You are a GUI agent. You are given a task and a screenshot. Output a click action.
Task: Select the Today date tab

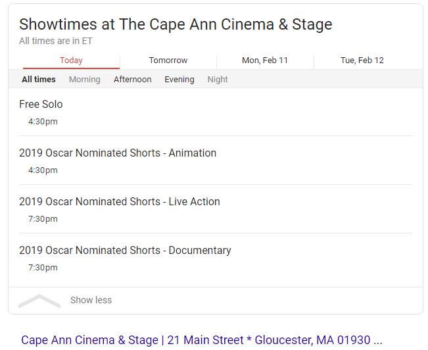(x=71, y=61)
